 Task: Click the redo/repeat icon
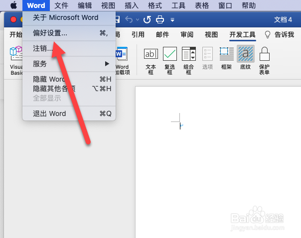[x=147, y=19]
